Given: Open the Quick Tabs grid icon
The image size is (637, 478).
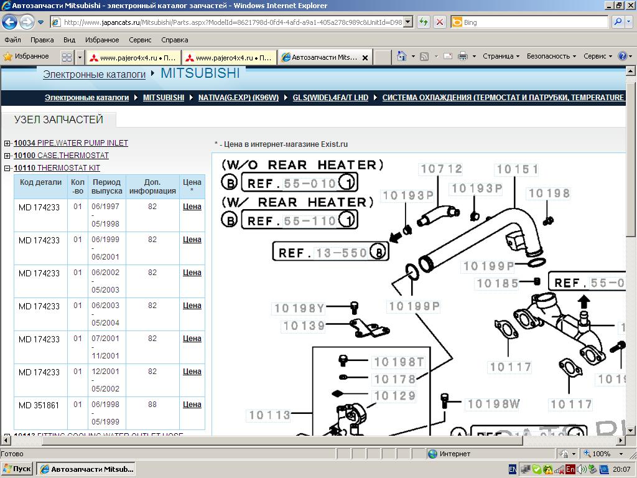Looking at the screenshot, I should click(x=67, y=57).
